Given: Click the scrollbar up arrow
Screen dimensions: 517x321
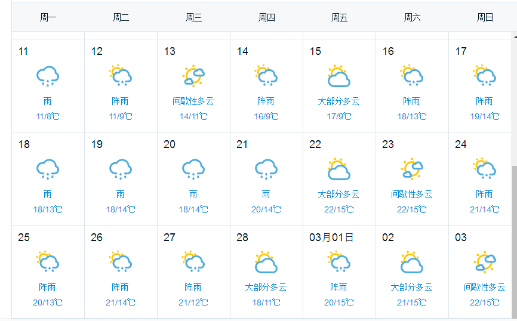Looking at the screenshot, I should 515,36.
